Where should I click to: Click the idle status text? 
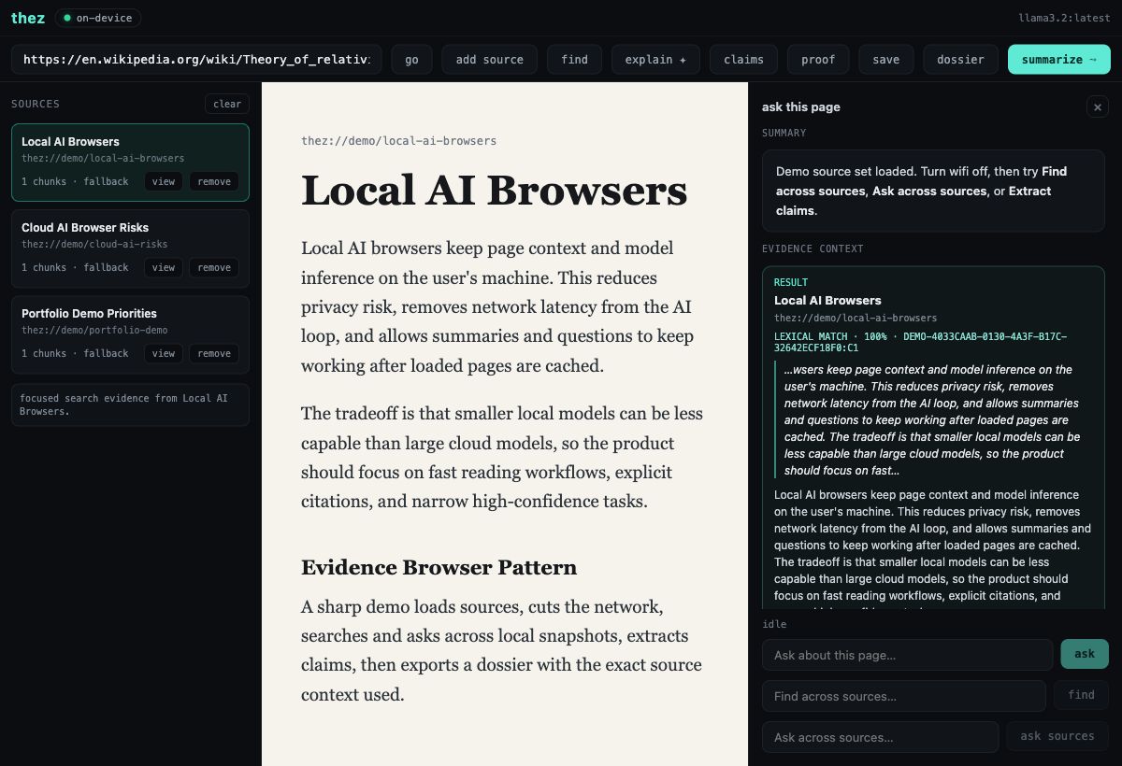(x=774, y=624)
